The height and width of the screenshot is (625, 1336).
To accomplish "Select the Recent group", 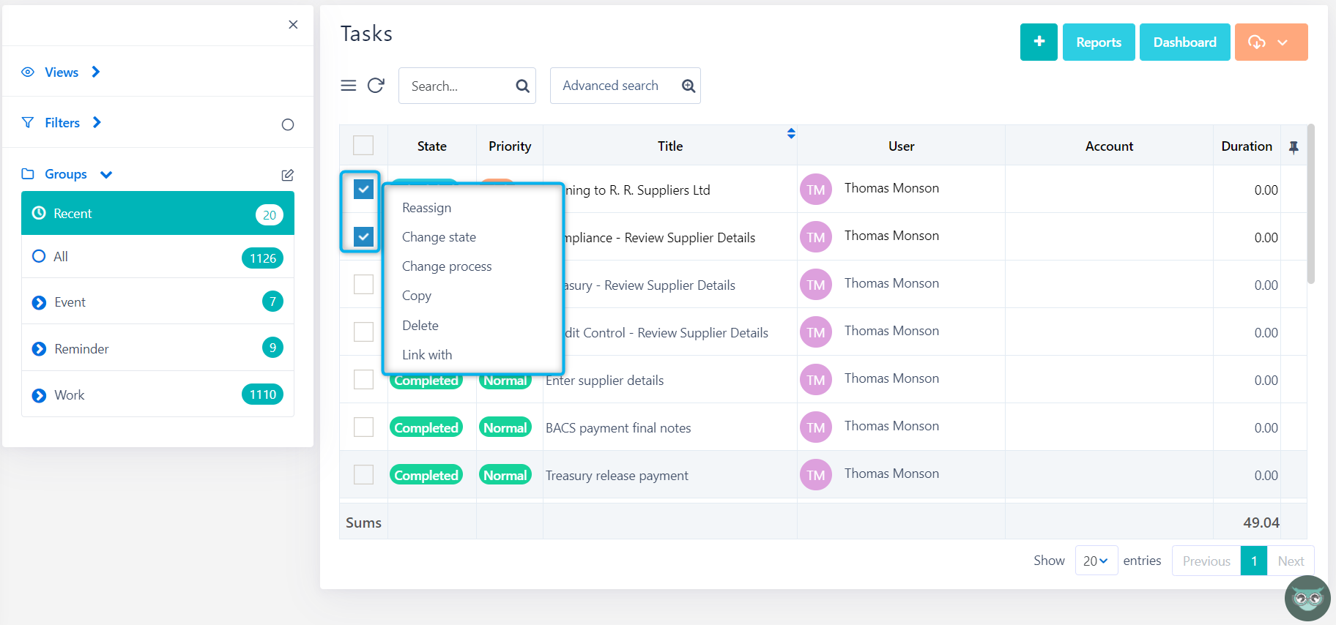I will [157, 213].
